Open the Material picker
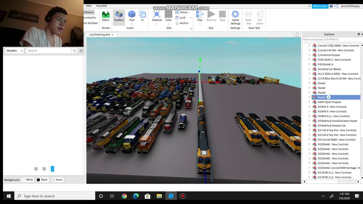This screenshot has width=363, height=204. click(x=157, y=16)
